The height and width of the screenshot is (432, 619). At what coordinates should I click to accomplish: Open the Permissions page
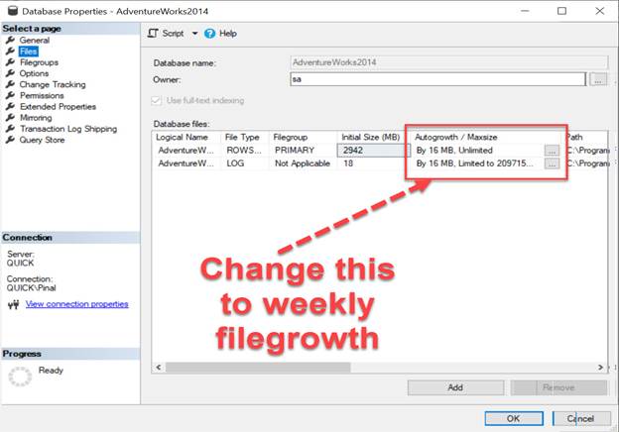[x=42, y=95]
